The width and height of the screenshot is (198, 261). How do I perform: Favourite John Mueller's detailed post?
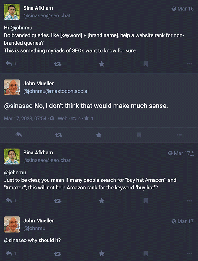(x=99, y=135)
